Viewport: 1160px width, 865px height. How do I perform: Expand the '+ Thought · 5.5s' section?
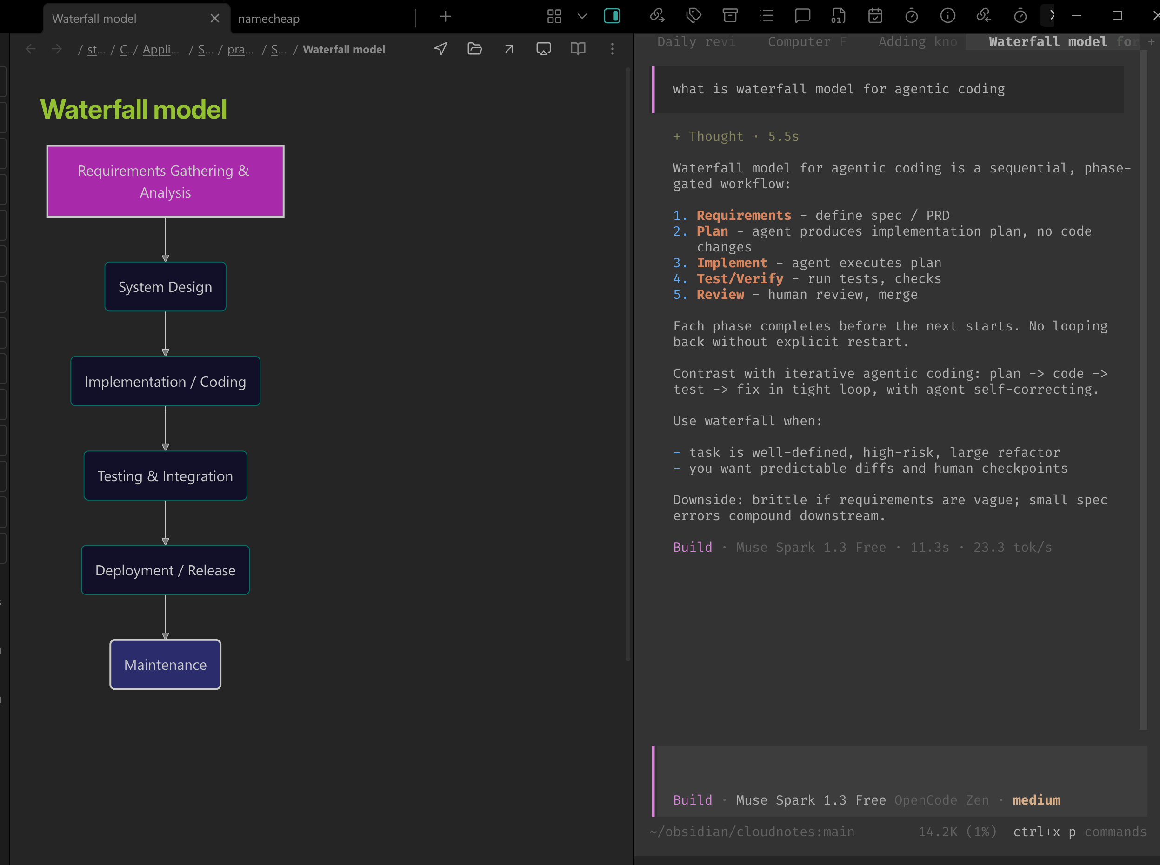pyautogui.click(x=736, y=136)
